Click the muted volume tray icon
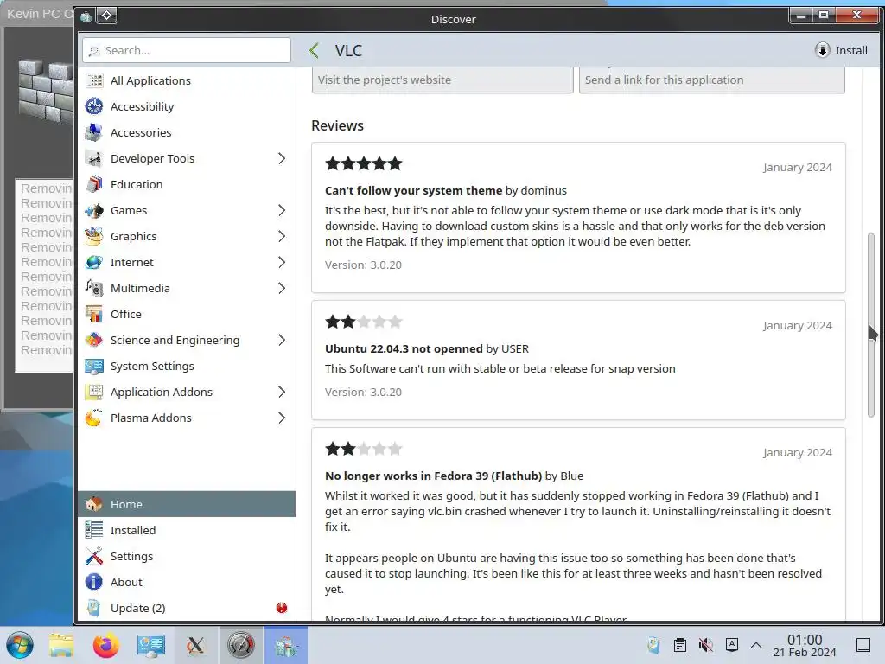This screenshot has height=664, width=885. [705, 645]
